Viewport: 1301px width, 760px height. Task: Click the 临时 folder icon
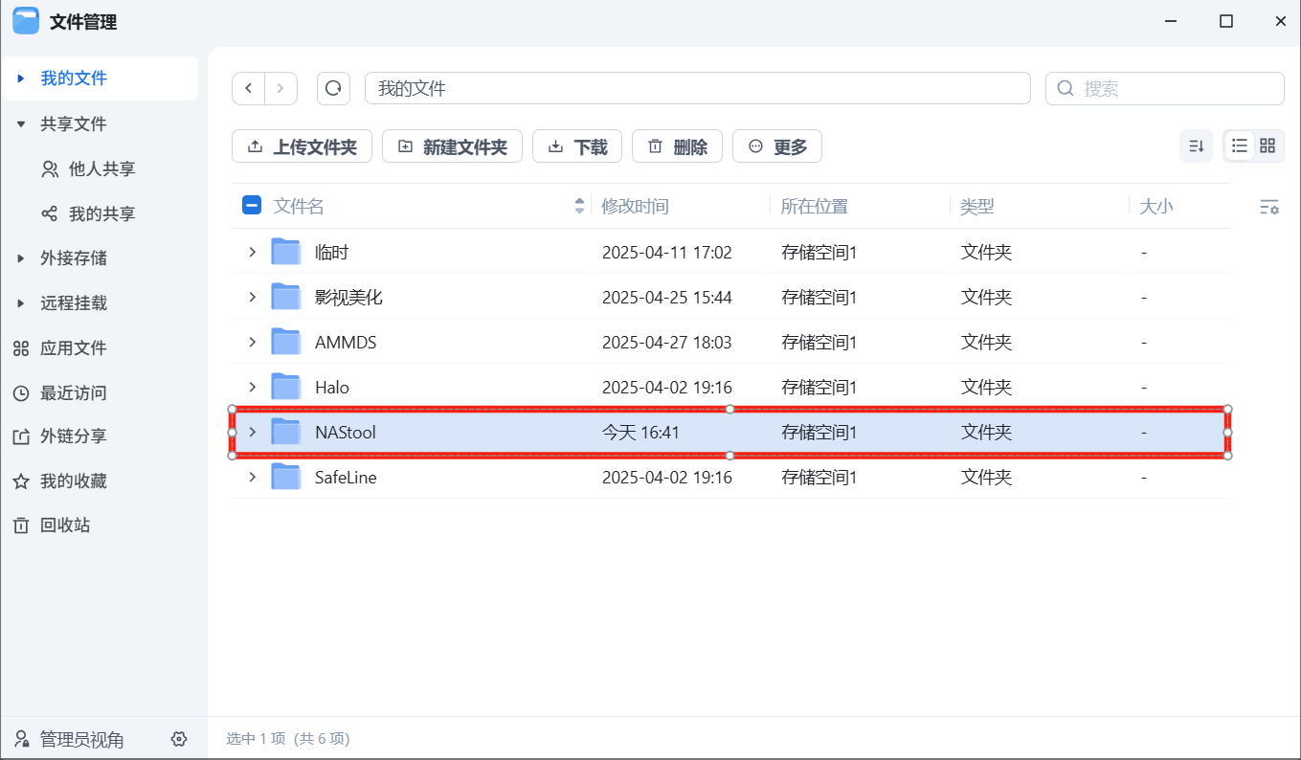pos(286,252)
